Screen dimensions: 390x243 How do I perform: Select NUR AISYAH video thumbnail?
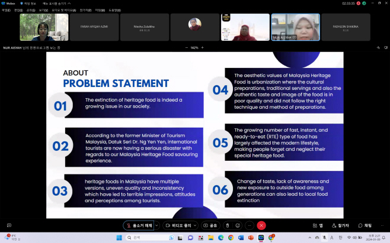(x=296, y=27)
